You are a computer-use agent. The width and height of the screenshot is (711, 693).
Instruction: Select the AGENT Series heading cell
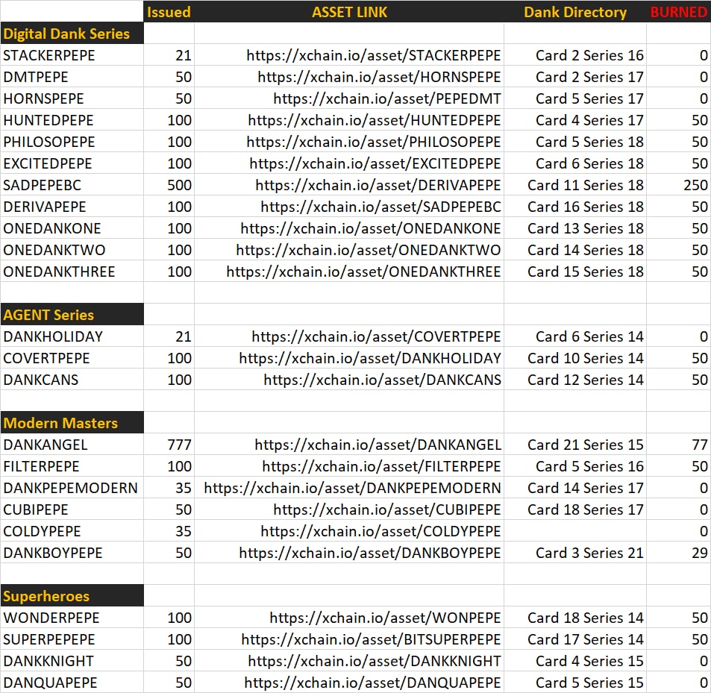point(72,315)
